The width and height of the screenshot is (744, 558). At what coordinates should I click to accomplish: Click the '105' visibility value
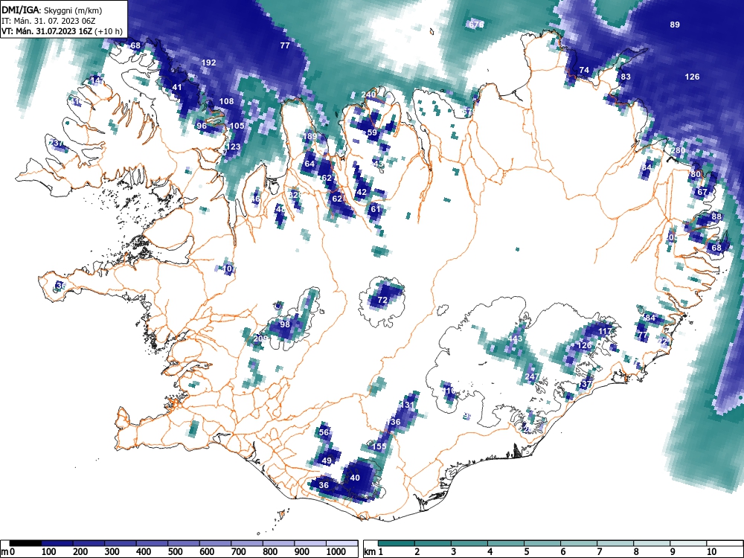pos(237,126)
